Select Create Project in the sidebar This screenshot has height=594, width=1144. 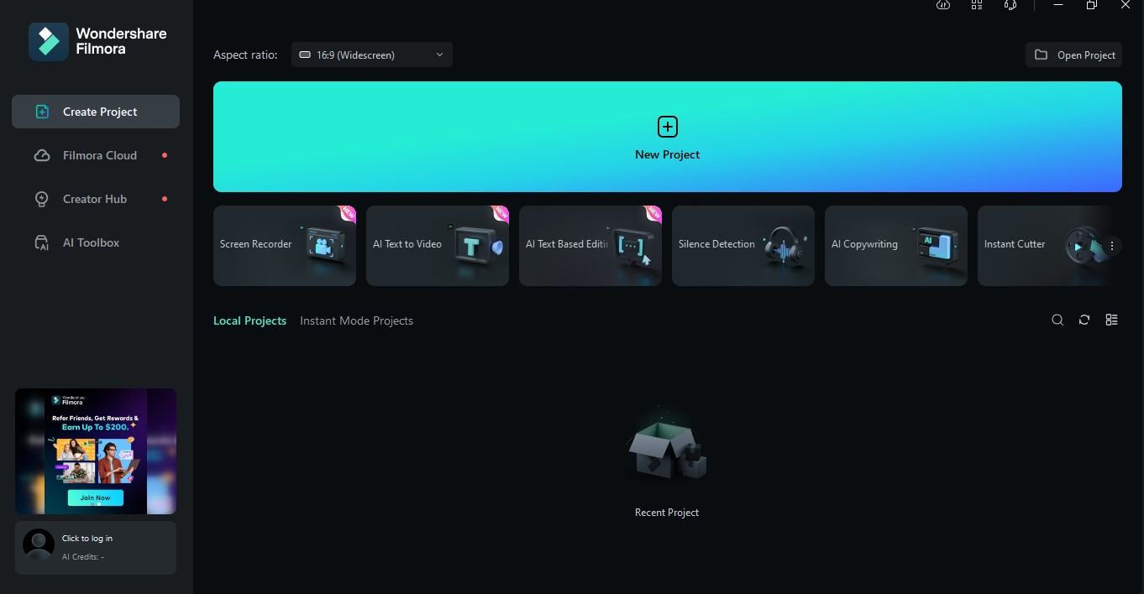(96, 112)
